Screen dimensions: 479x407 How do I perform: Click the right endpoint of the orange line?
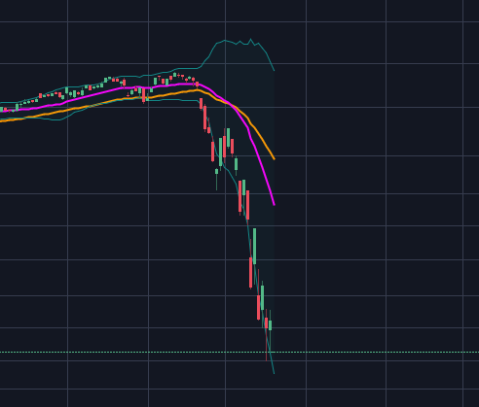click(275, 159)
